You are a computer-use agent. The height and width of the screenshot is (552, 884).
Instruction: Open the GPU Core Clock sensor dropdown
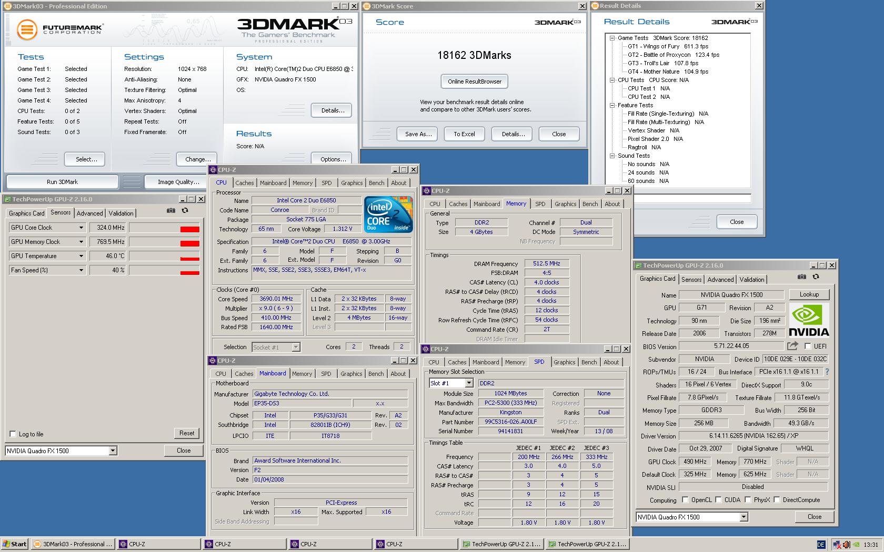pos(81,228)
